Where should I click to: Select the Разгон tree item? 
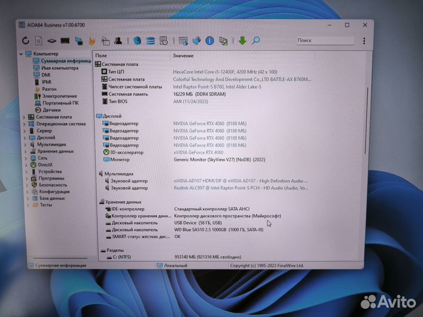tap(46, 89)
